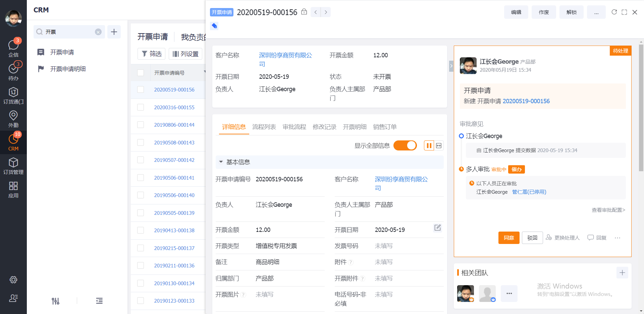This screenshot has width=644, height=314.
Task: Check the row 20190505-000139
Action: point(141,213)
